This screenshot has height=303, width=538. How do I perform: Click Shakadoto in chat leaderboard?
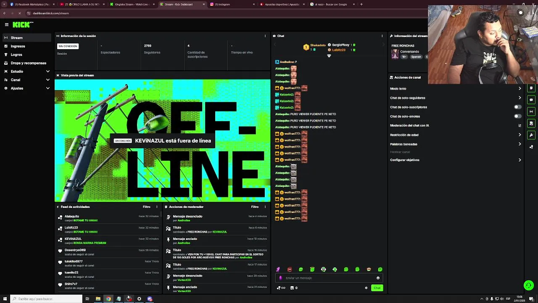coord(318,45)
